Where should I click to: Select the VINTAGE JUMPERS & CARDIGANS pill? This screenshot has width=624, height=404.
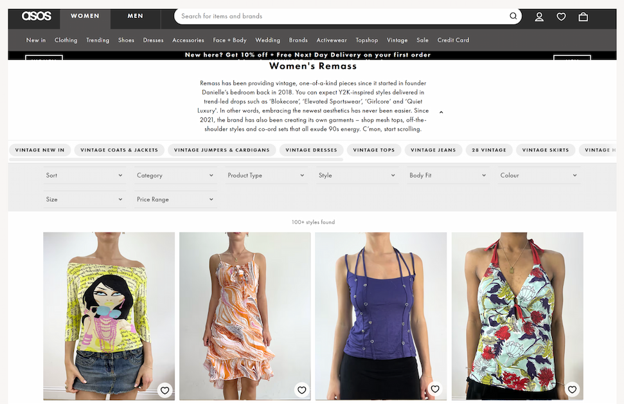click(222, 150)
